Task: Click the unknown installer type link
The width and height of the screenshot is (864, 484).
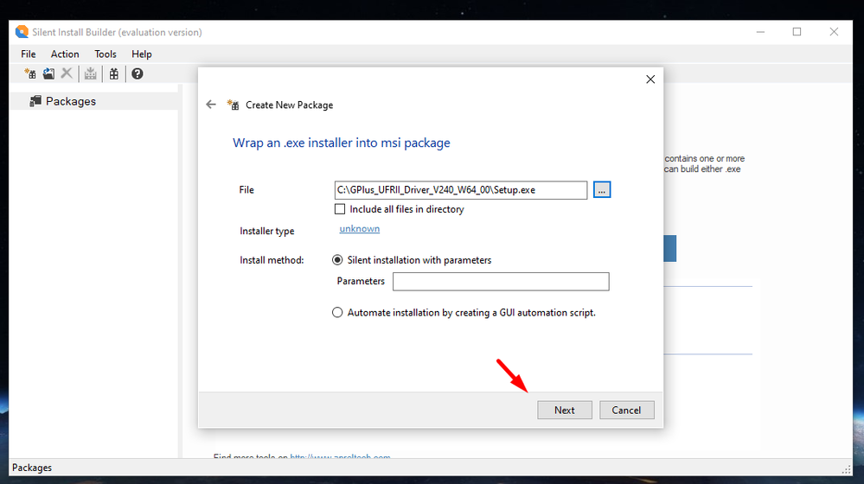Action: (x=359, y=228)
